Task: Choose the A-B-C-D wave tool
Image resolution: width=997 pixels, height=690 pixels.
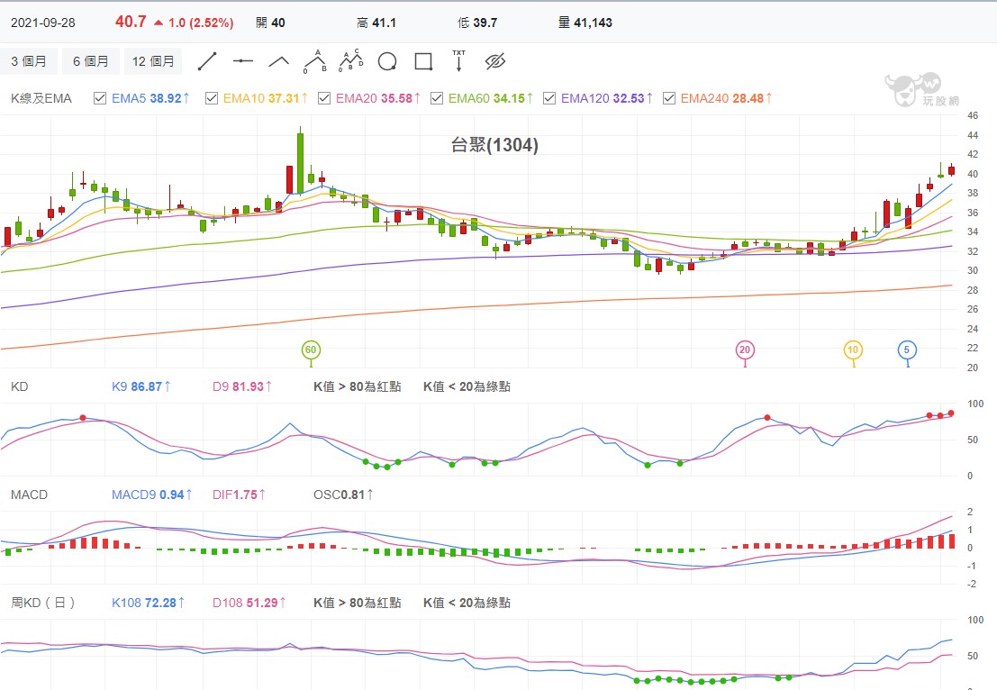Action: (x=349, y=61)
